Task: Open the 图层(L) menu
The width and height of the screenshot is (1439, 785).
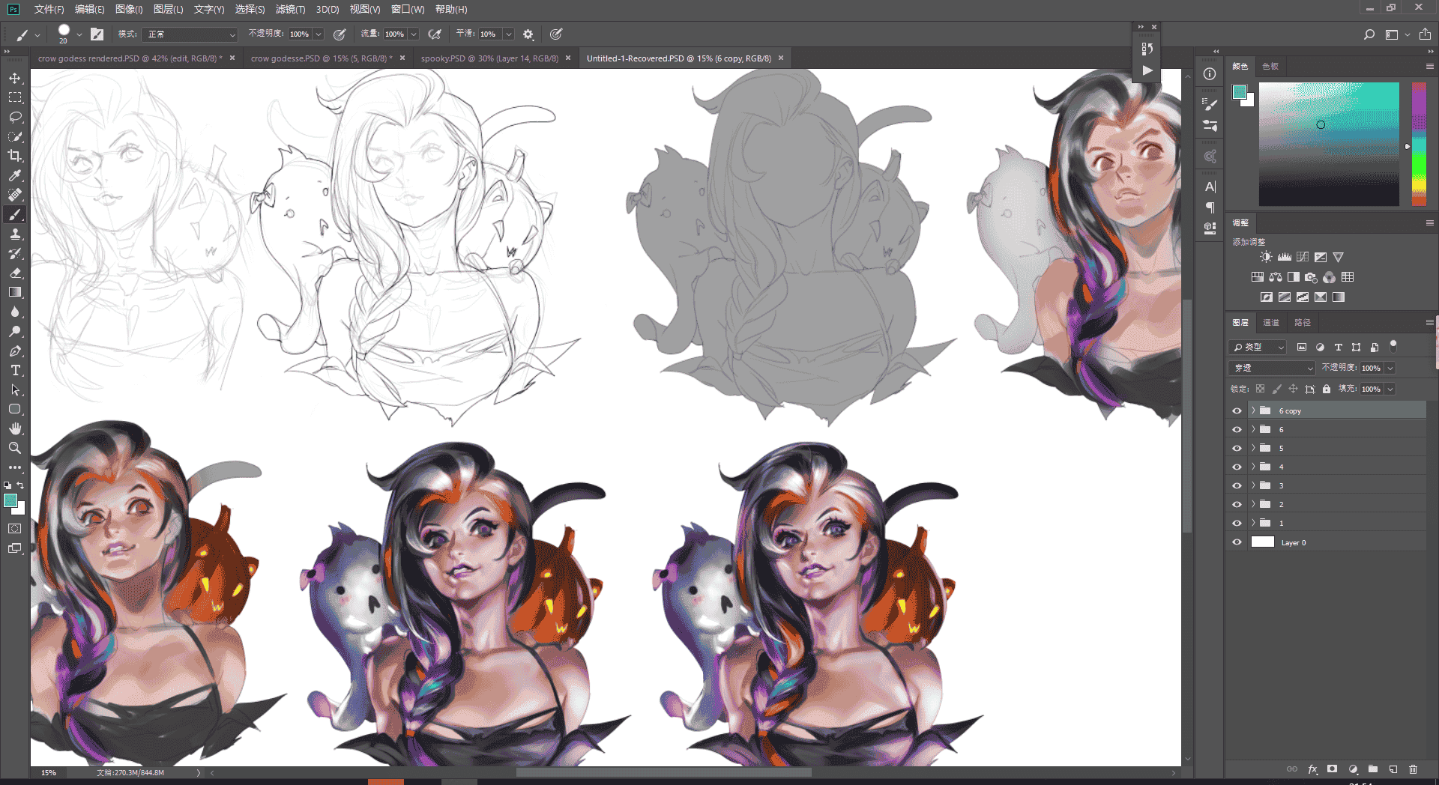Action: tap(168, 9)
